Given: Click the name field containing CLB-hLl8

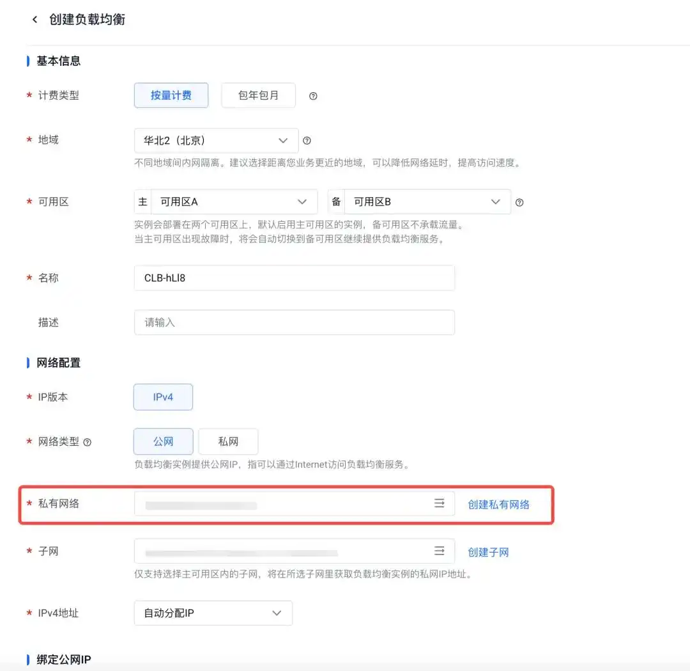Looking at the screenshot, I should coord(294,278).
